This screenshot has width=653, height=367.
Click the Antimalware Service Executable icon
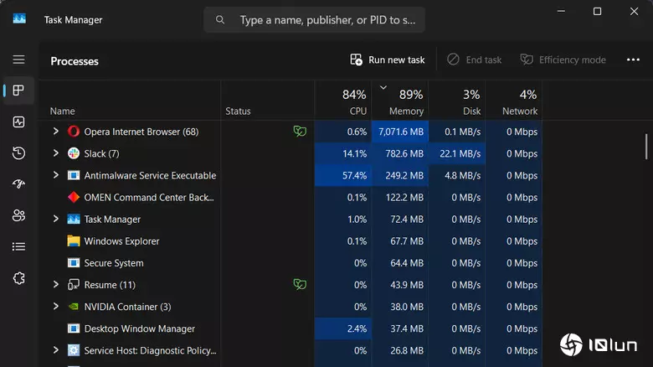click(74, 175)
